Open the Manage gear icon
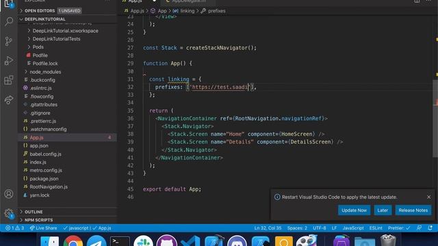Image resolution: width=438 pixels, height=246 pixels. point(9,213)
